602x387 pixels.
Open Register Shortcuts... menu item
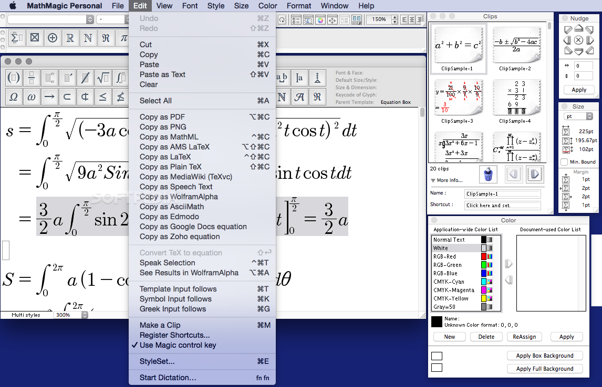202,335
